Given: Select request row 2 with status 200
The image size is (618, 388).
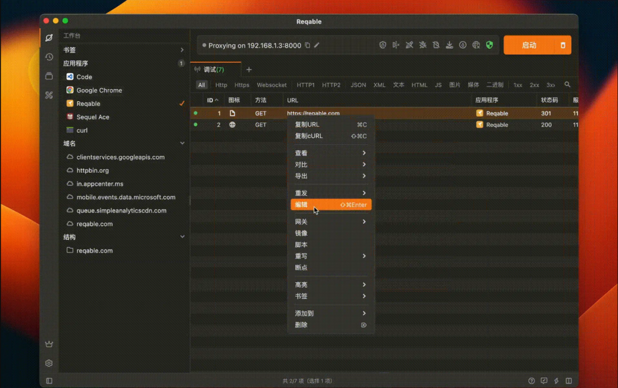Looking at the screenshot, I should coord(385,125).
